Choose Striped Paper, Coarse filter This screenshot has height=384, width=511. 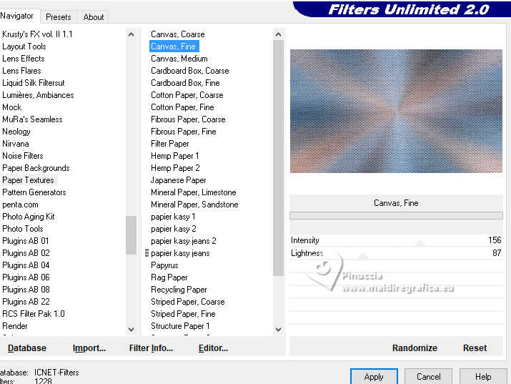tap(188, 302)
